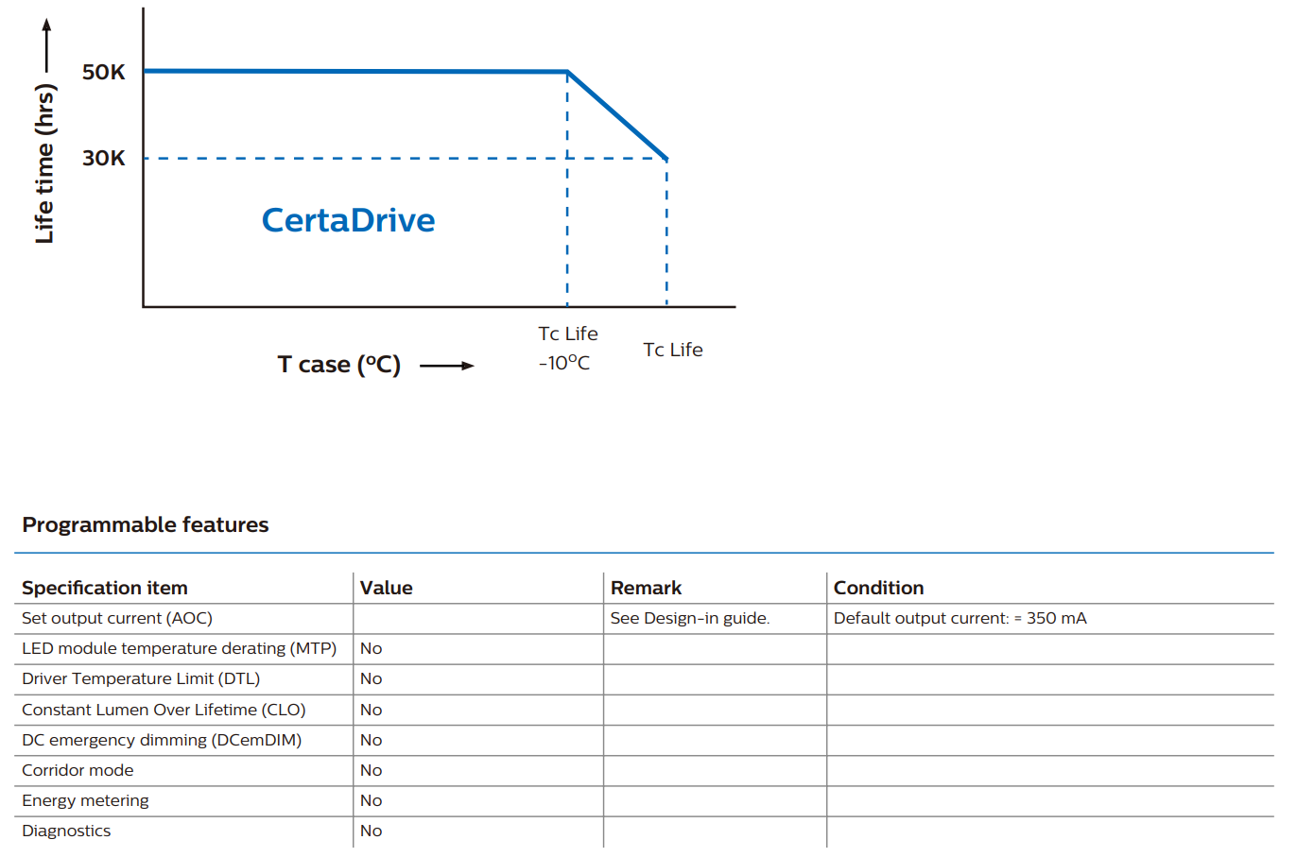Select the 'Corridor mode' row label
The image size is (1297, 857).
pos(78,770)
